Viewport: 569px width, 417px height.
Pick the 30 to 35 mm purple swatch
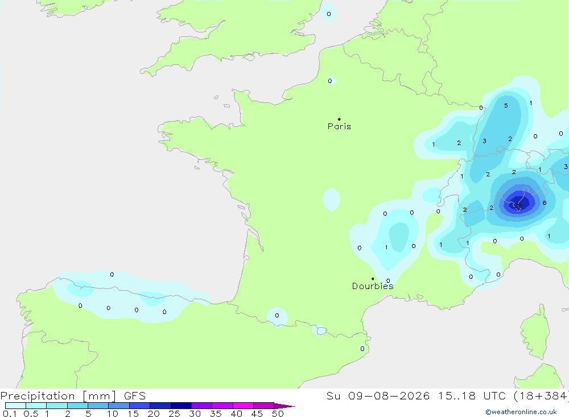(202, 406)
